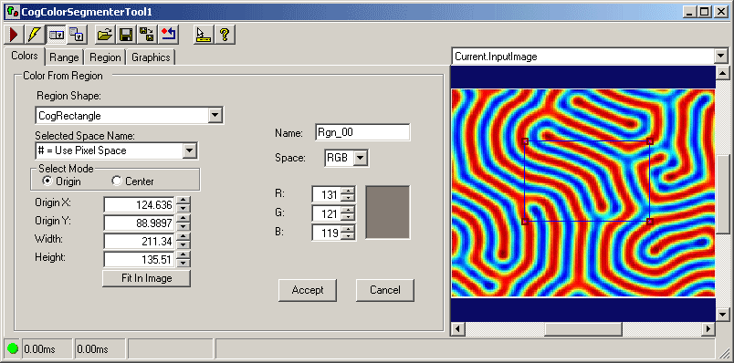Click the bottom-right region rectangle handle

(x=650, y=222)
